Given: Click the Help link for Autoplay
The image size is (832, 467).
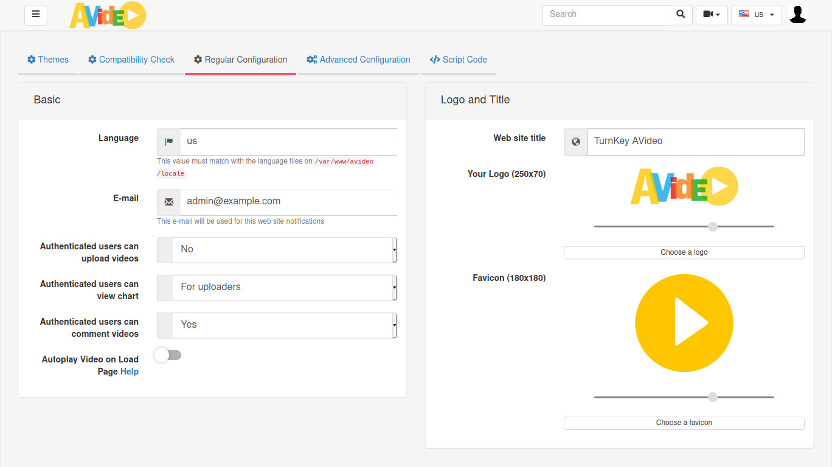Looking at the screenshot, I should pos(130,372).
